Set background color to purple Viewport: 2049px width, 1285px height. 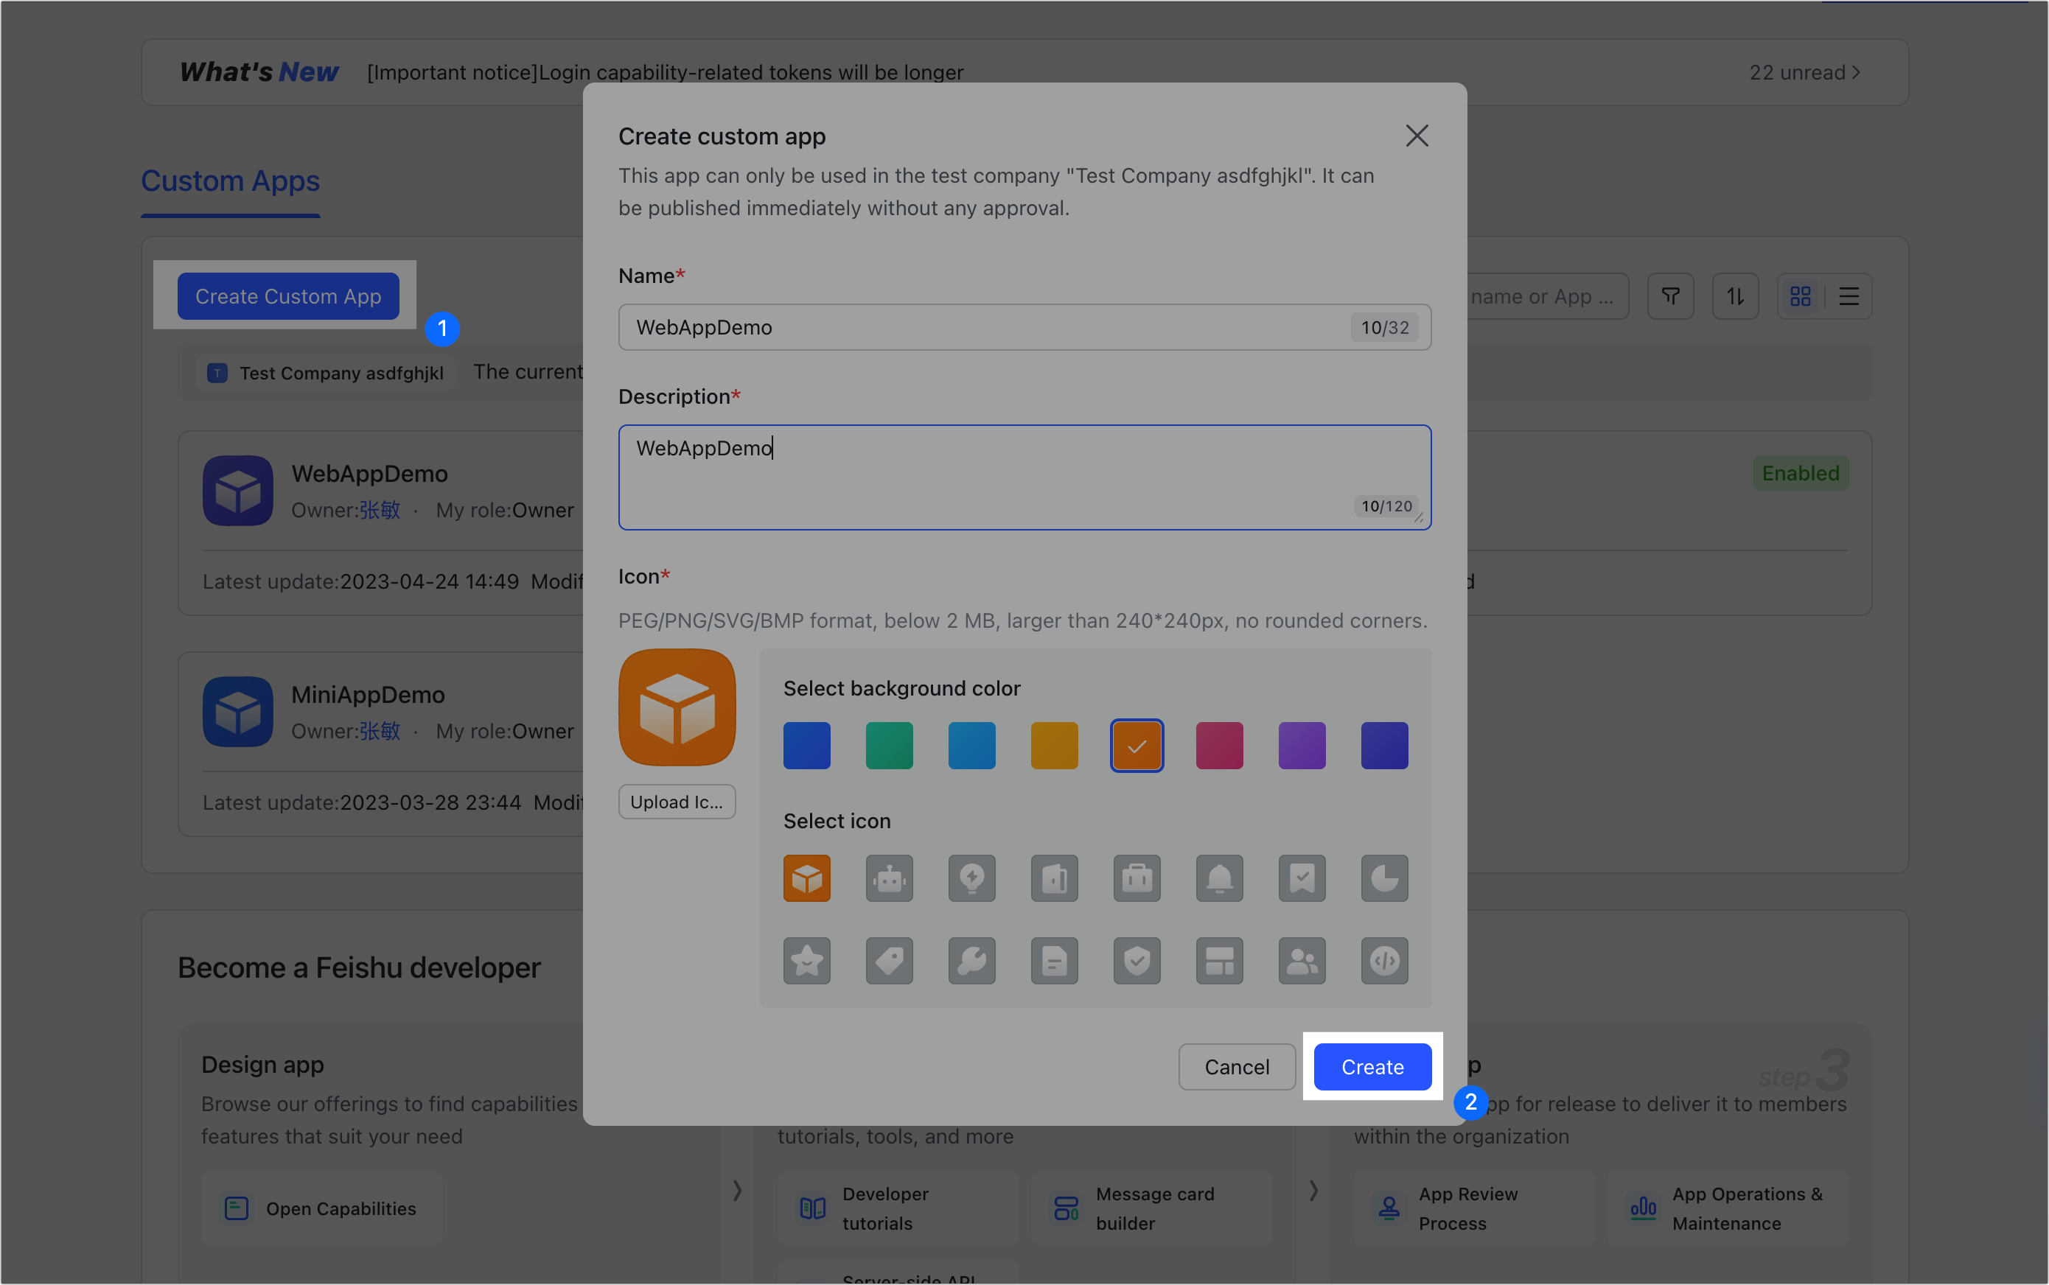[x=1302, y=746]
